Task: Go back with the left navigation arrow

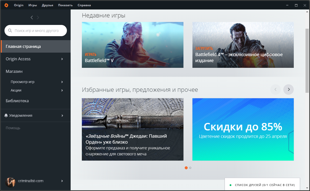Action: pos(32,17)
